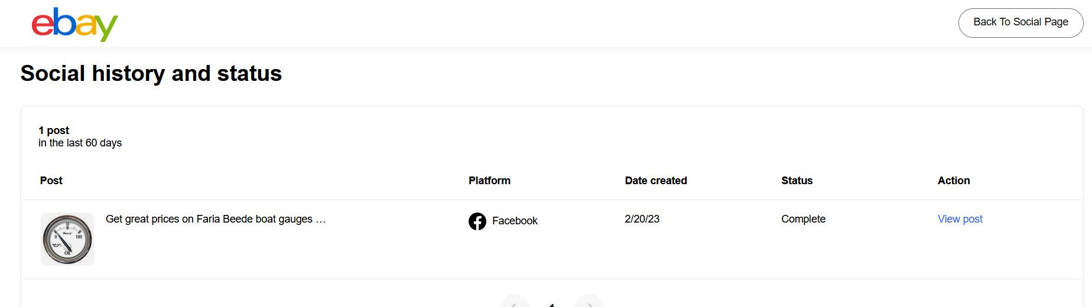Select the boat gauge post thumbnail
1092x307 pixels.
click(67, 239)
